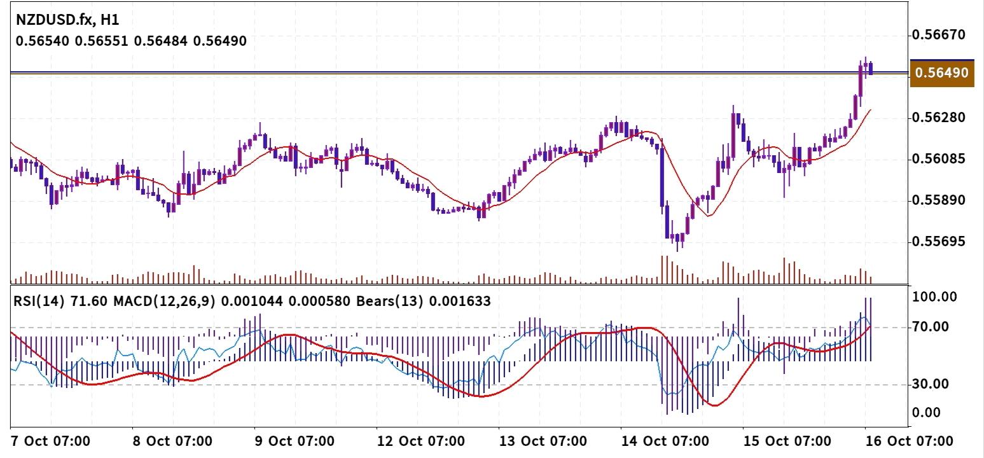Click the 0.56085 price axis label
The width and height of the screenshot is (984, 458).
(939, 158)
